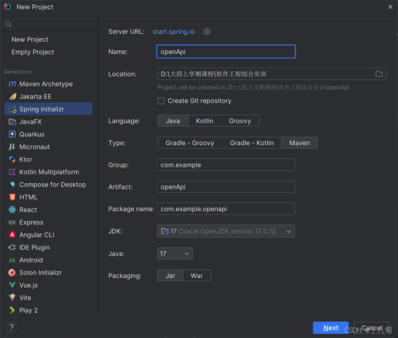
Task: Open the Java version dropdown
Action: pos(175,253)
